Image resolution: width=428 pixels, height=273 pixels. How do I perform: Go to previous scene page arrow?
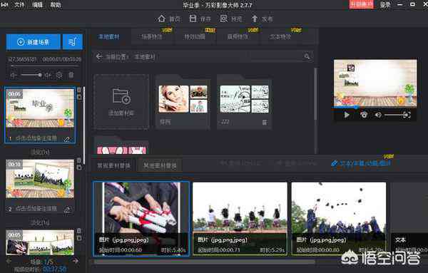point(9,261)
